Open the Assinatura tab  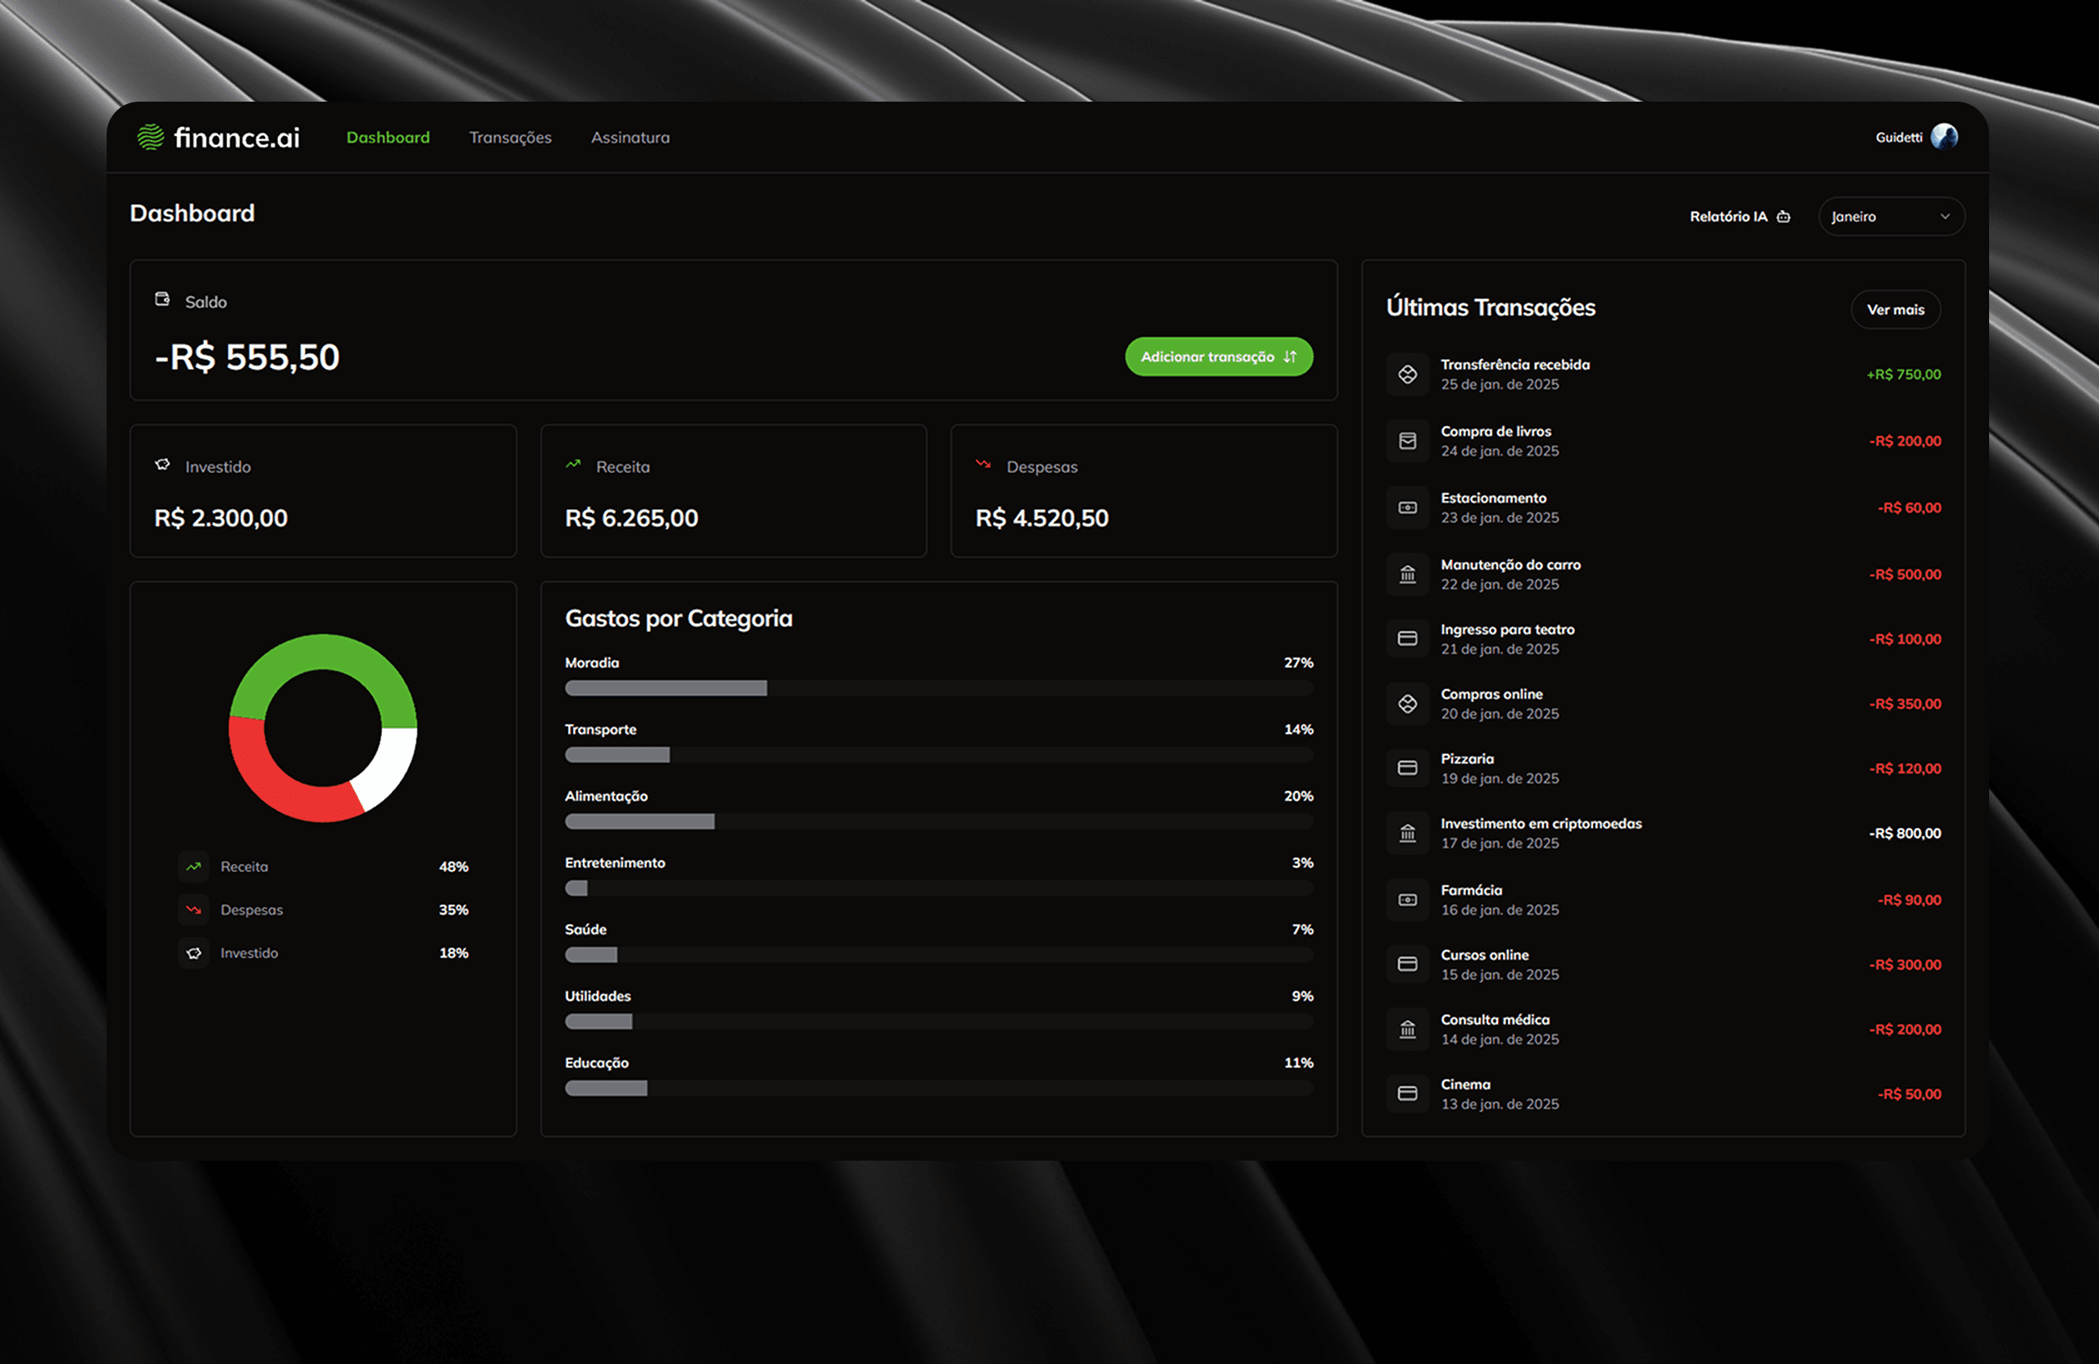(x=630, y=138)
